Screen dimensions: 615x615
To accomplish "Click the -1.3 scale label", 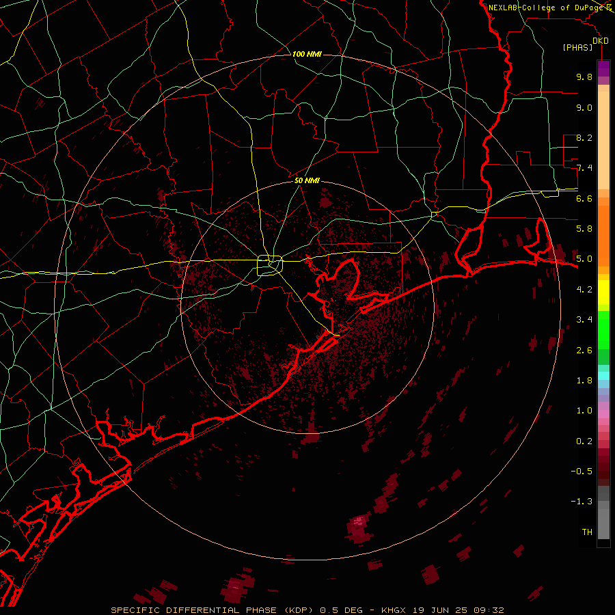I will point(582,502).
